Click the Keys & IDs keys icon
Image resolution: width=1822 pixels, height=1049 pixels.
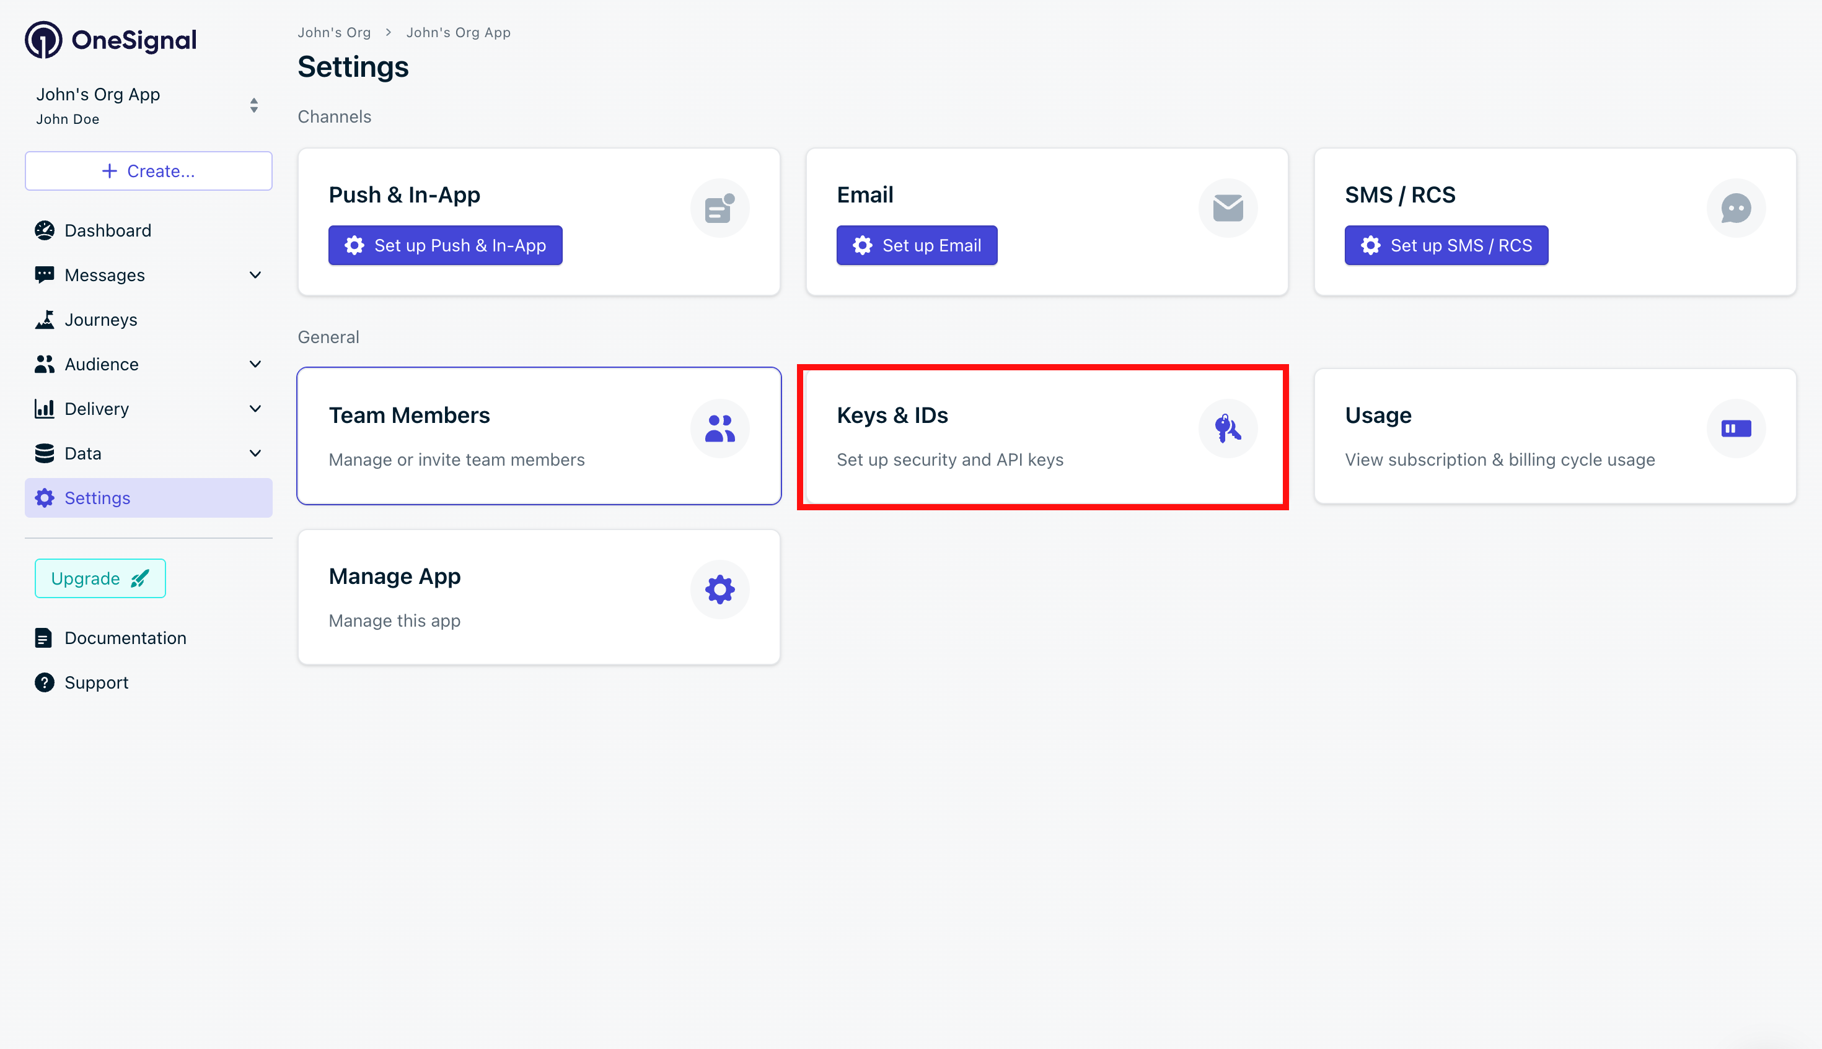point(1227,429)
